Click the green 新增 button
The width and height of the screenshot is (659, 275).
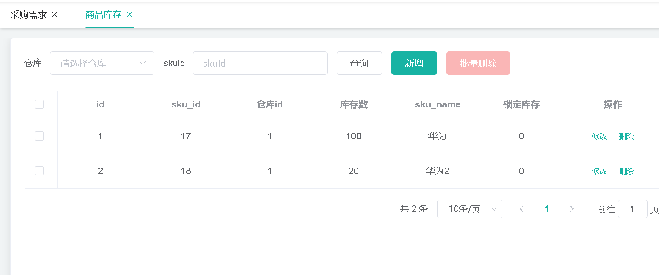coord(414,63)
